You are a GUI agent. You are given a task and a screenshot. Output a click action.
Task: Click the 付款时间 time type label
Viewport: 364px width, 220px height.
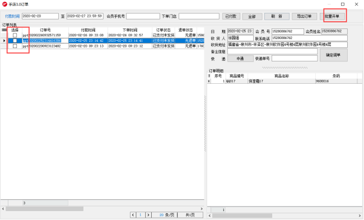tap(12, 16)
